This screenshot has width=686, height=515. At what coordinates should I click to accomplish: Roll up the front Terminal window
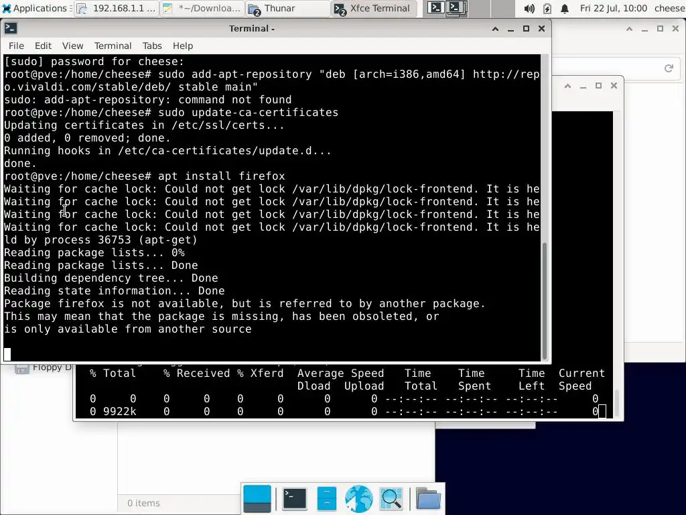[495, 28]
